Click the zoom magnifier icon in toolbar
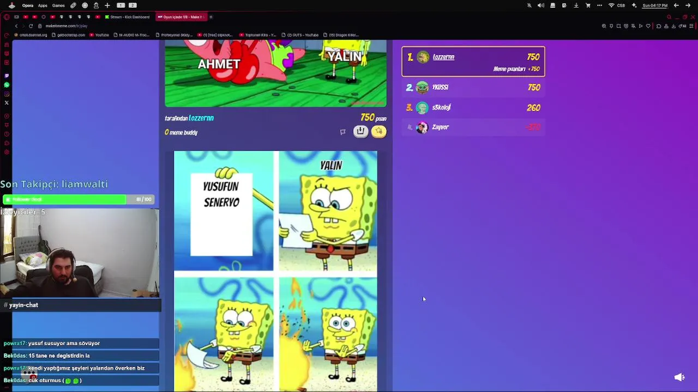This screenshot has height=392, width=698. pos(604,26)
